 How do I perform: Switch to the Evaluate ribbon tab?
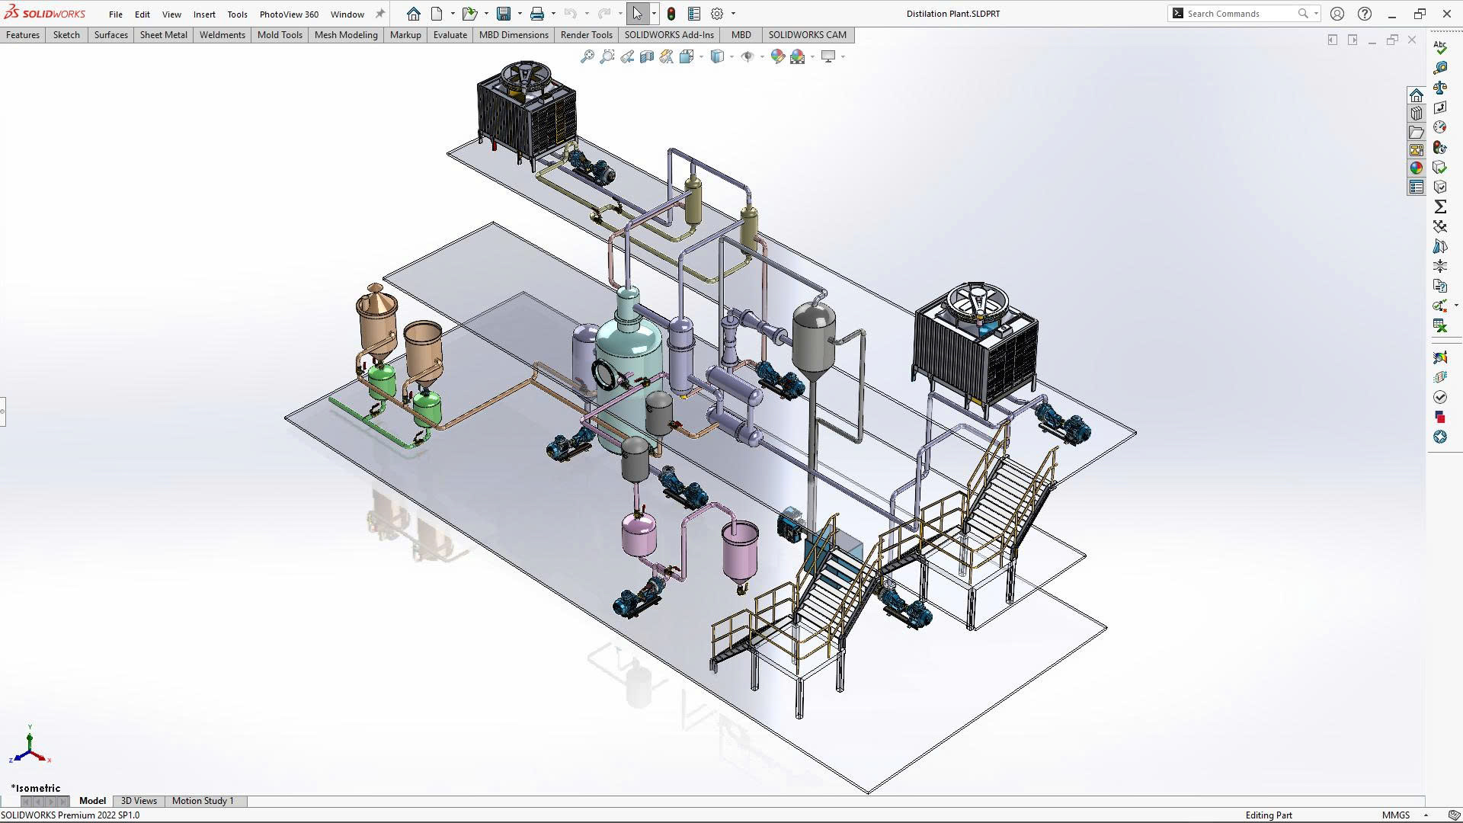coord(450,34)
